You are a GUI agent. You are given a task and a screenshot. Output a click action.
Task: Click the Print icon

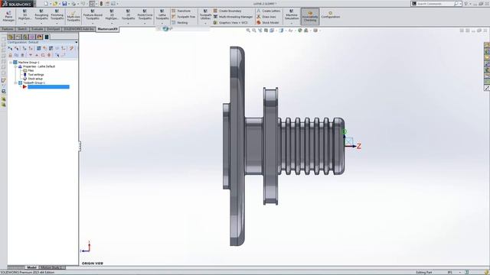point(74,4)
